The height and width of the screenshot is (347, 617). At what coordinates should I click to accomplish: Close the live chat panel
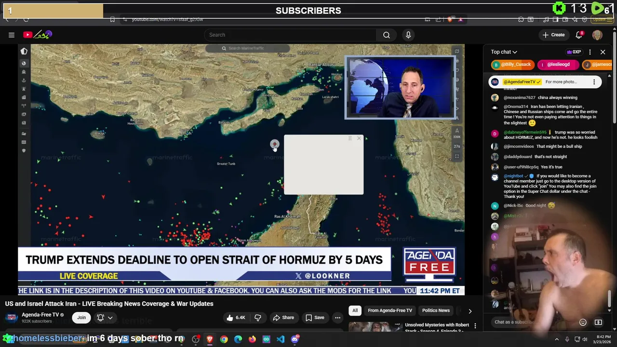click(x=603, y=52)
